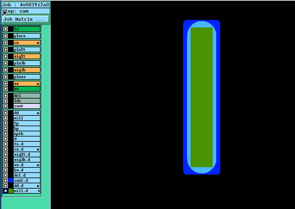Screen dimensions: 295x209
Task: Toggle the drl layer checkbox
Action: (6, 96)
